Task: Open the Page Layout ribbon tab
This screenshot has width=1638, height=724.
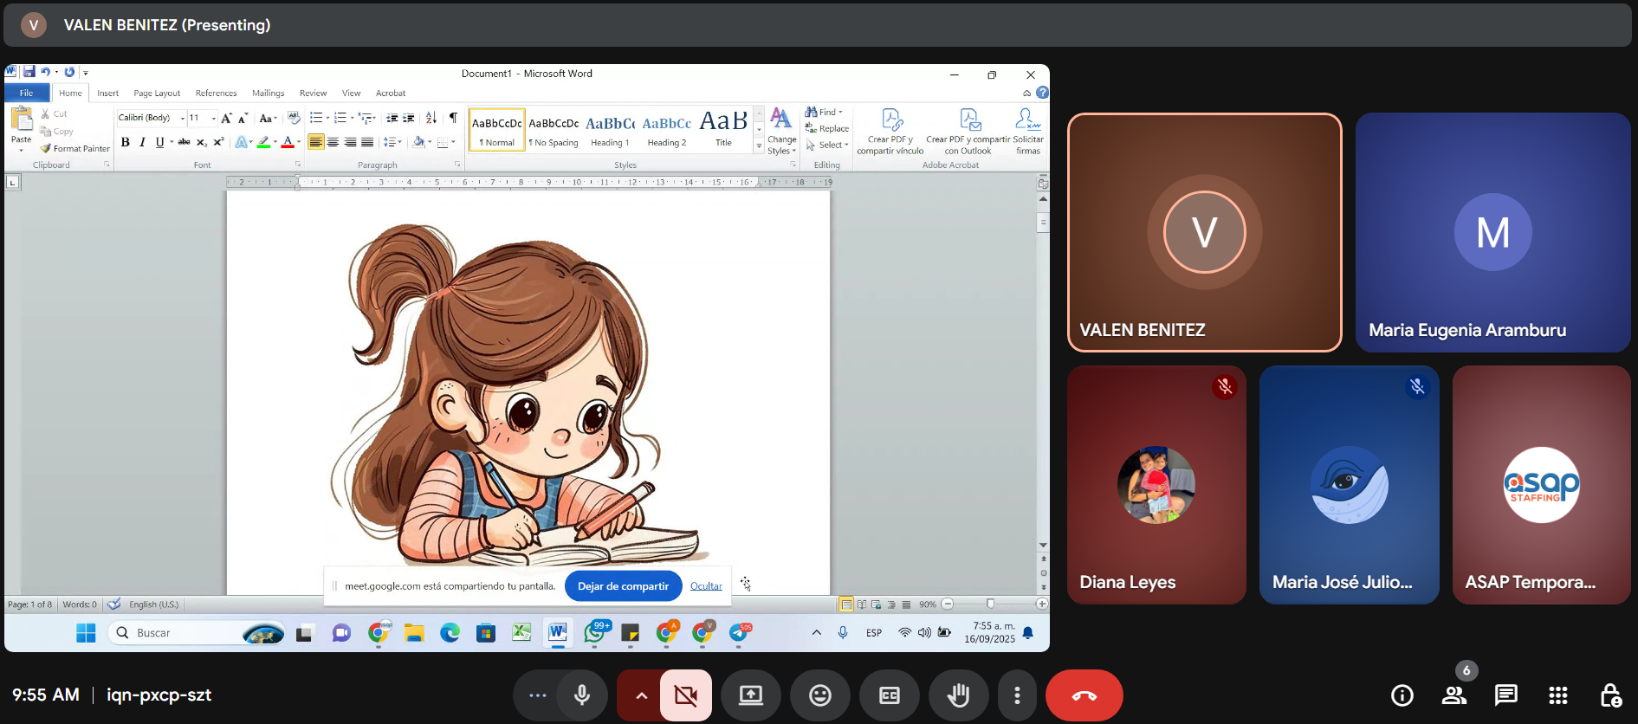Action: [x=157, y=94]
